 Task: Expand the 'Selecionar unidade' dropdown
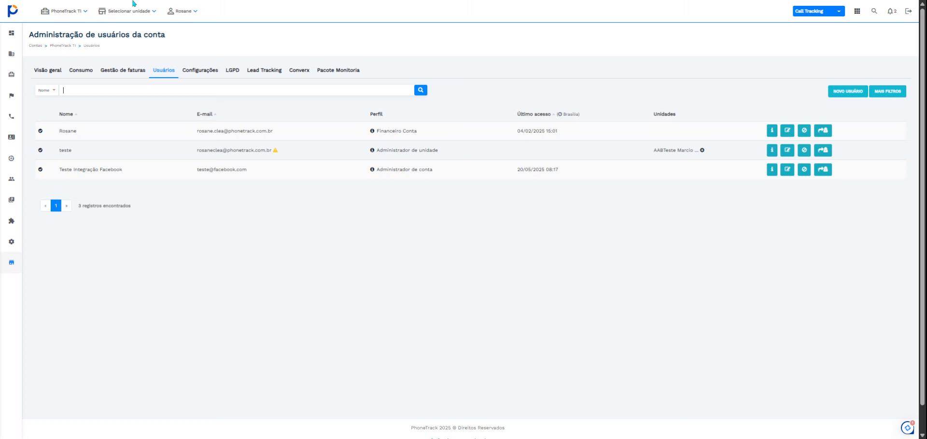[x=127, y=11]
